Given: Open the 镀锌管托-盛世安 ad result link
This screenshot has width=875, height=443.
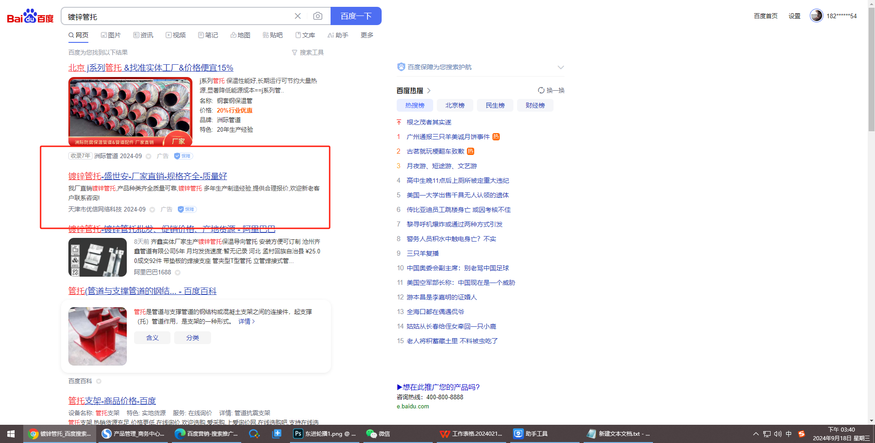Looking at the screenshot, I should 147,176.
